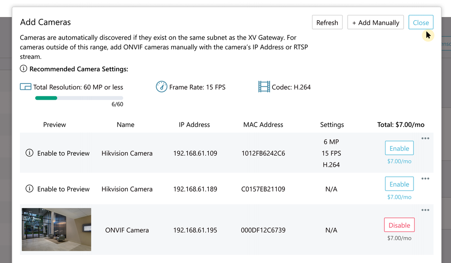Click the info icon beside Recommended Camera Settings
This screenshot has height=263, width=451.
coord(23,69)
